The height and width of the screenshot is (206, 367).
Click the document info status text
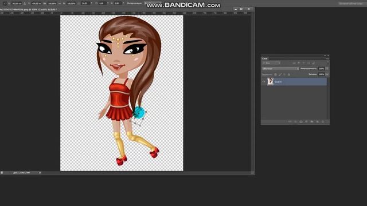tap(22, 173)
